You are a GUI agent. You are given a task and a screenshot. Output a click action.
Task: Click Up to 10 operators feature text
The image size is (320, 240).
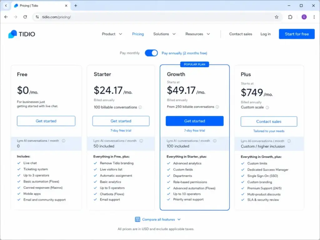(187, 194)
